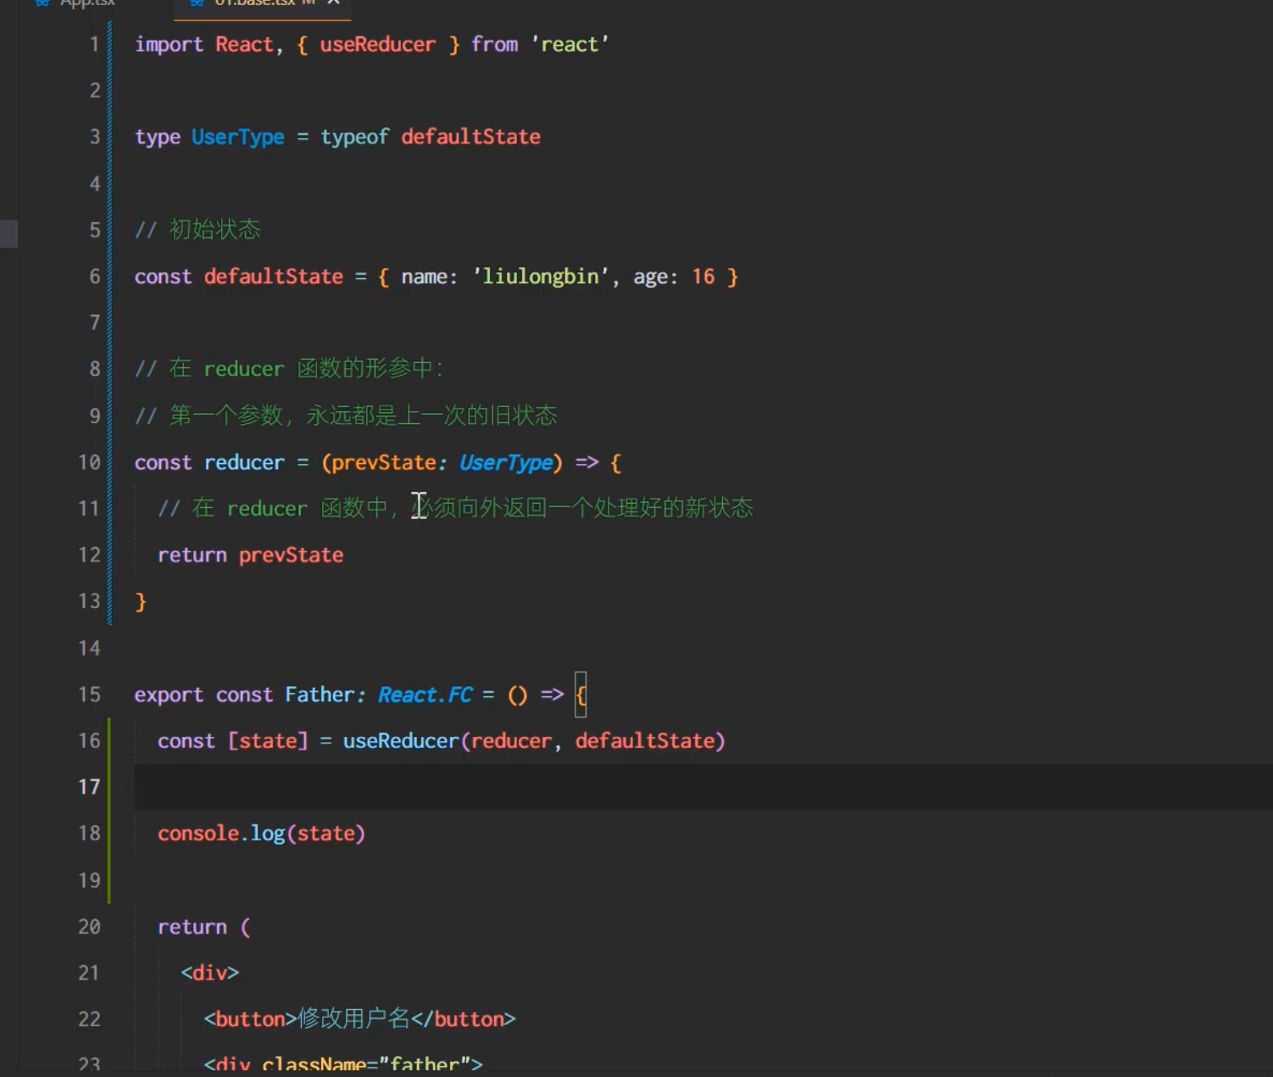Click 'return prevState' statement on line 12

pyautogui.click(x=250, y=555)
